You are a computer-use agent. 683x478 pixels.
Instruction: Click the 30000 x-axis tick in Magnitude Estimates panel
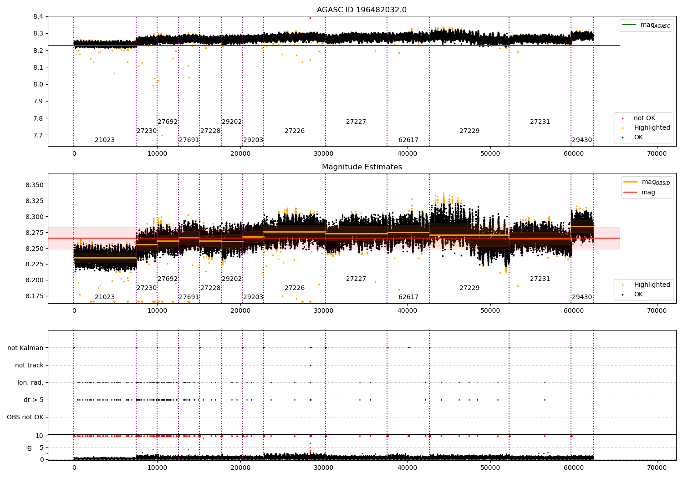coord(324,311)
